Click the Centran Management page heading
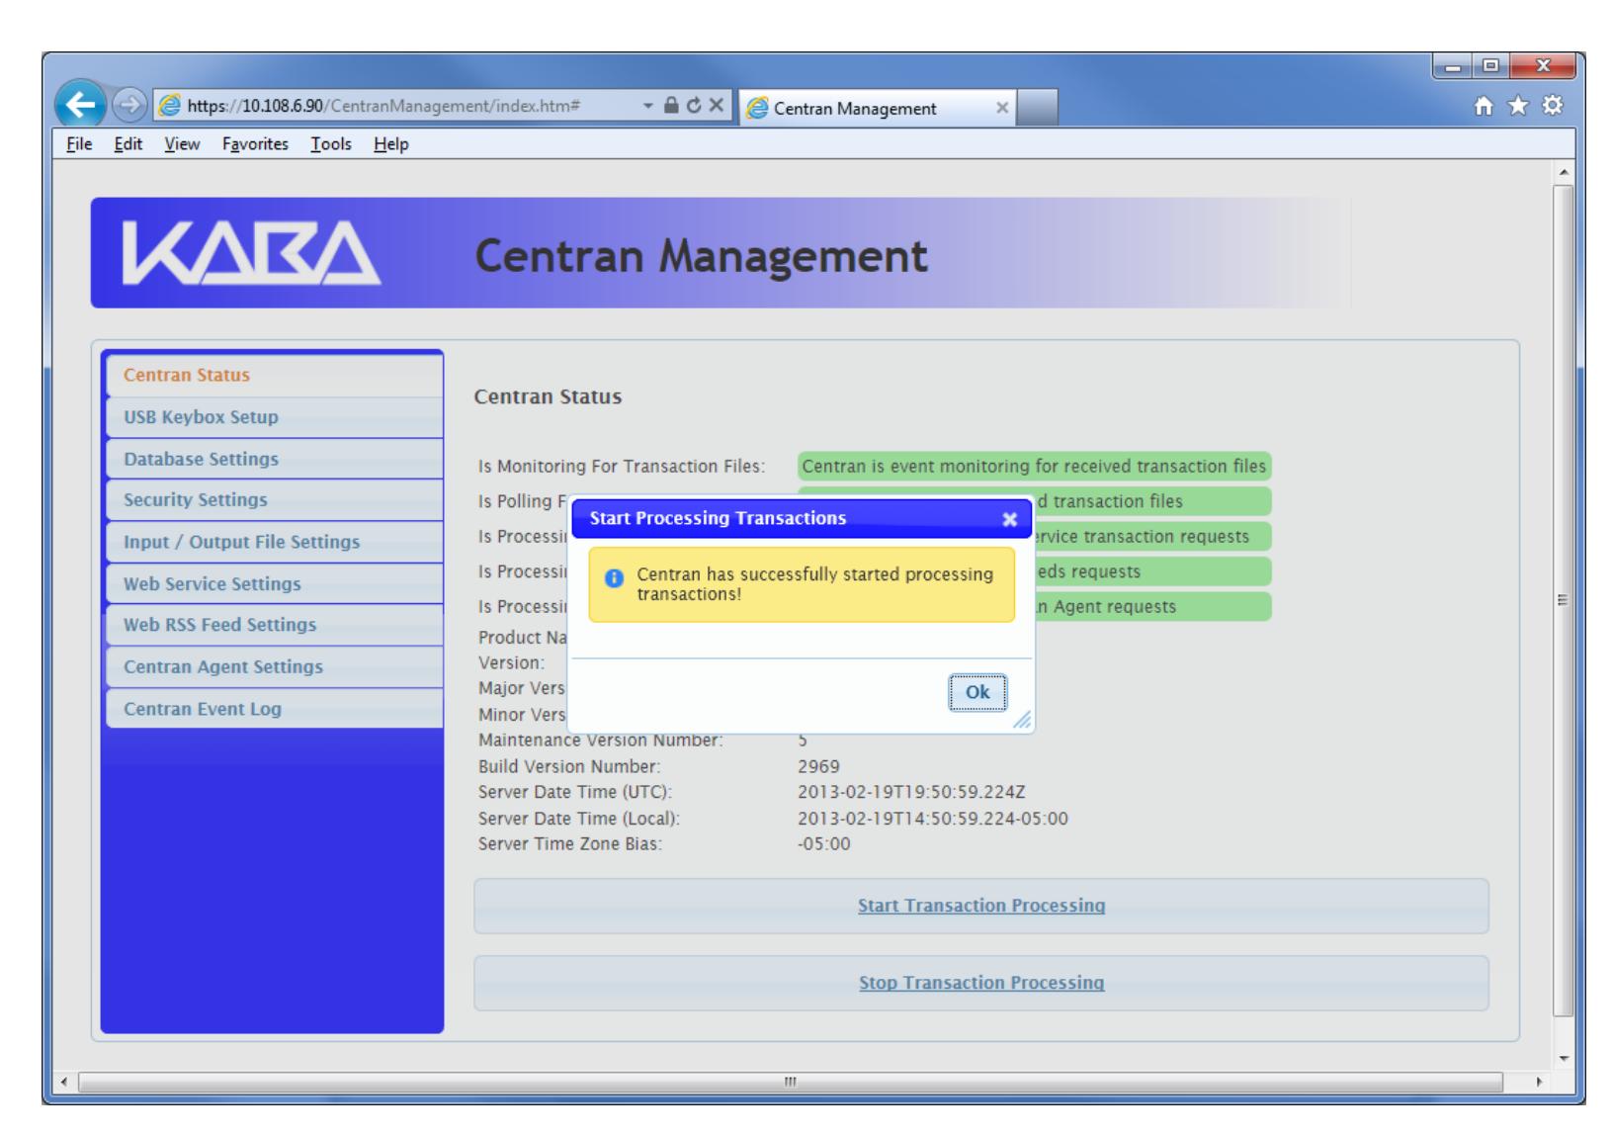 tap(702, 256)
